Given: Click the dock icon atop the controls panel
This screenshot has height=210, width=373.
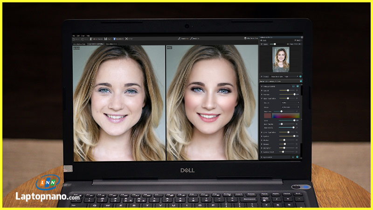Looking at the screenshot, I should 302,37.
